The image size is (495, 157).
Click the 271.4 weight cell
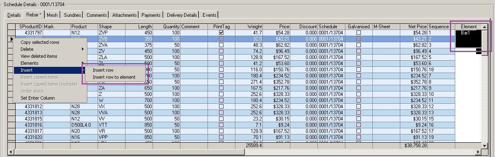pos(249,82)
